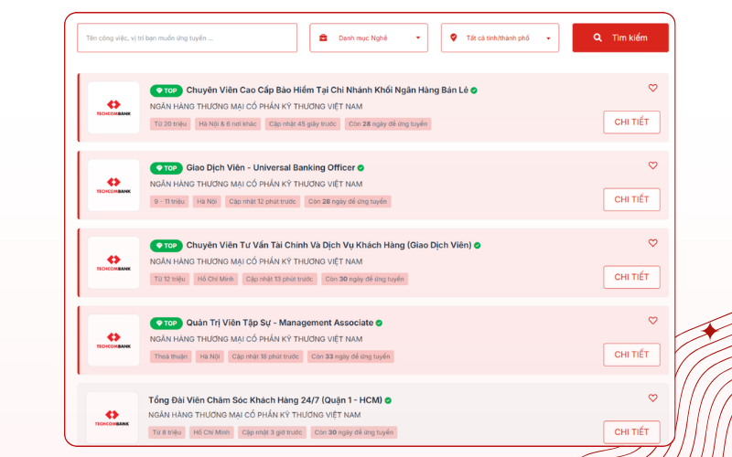This screenshot has height=457, width=732.
Task: Click the Từ 20 triệu salary tag
Action: 170,124
